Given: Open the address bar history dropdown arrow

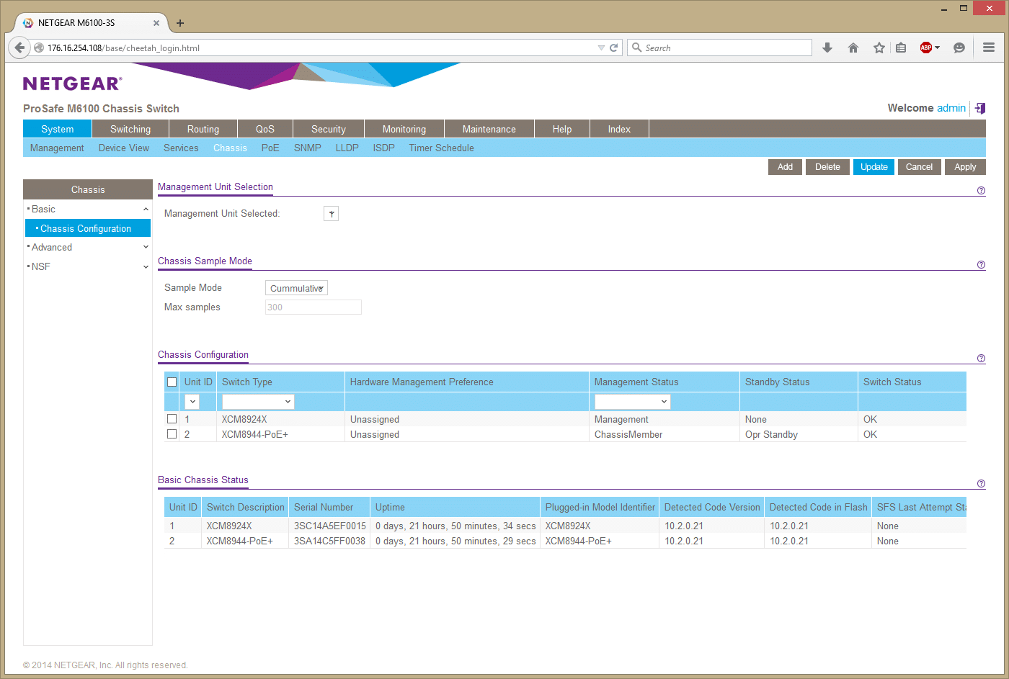Looking at the screenshot, I should point(601,48).
